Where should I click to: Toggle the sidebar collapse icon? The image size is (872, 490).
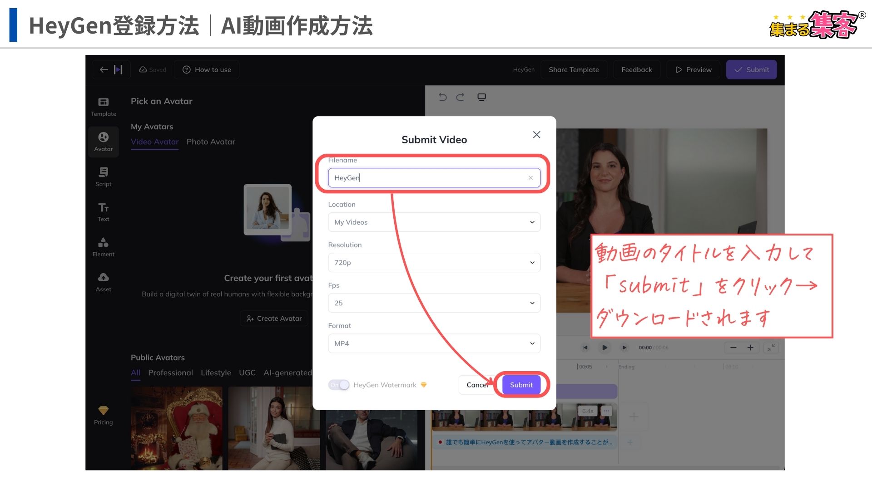click(118, 69)
